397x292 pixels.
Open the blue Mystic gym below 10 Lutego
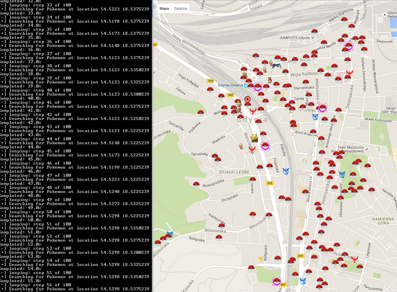pos(315,117)
